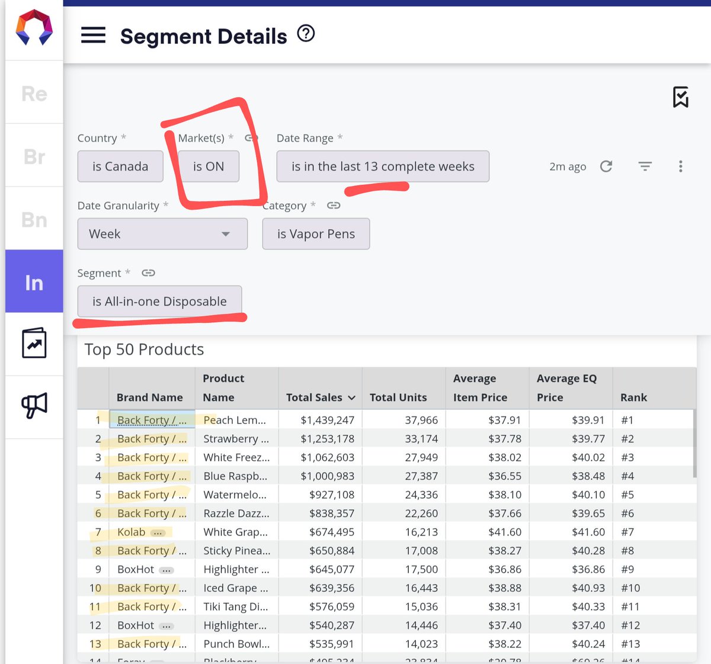
Task: Select Blue Raspb... product cell
Action: [x=236, y=476]
